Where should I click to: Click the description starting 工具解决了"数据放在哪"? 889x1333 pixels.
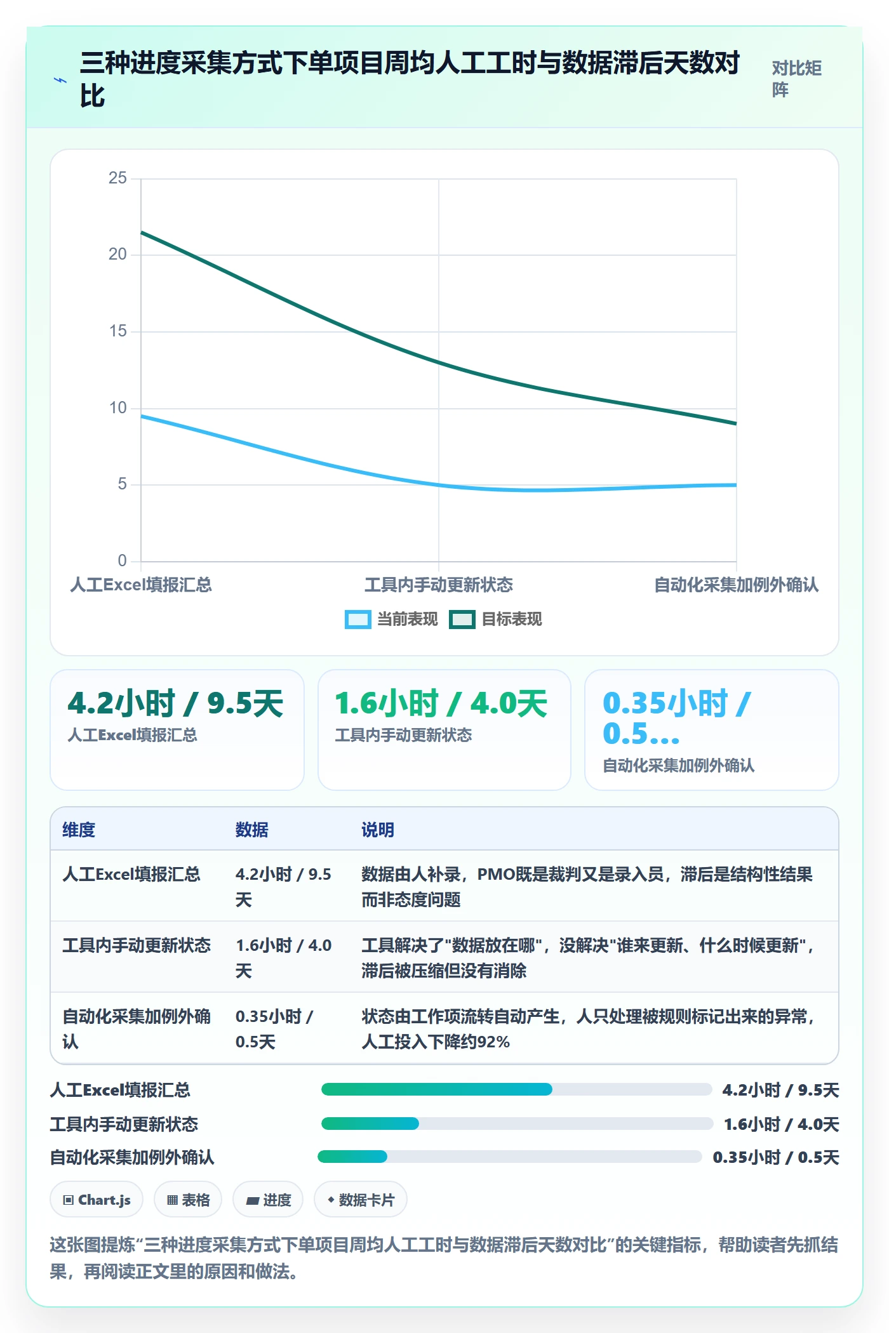(x=589, y=958)
